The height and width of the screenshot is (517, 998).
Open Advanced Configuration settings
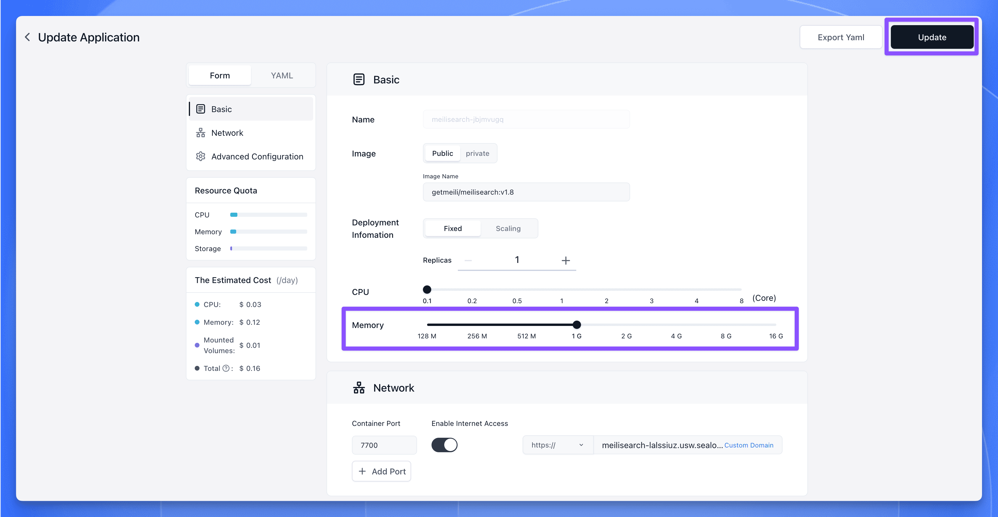click(x=257, y=156)
